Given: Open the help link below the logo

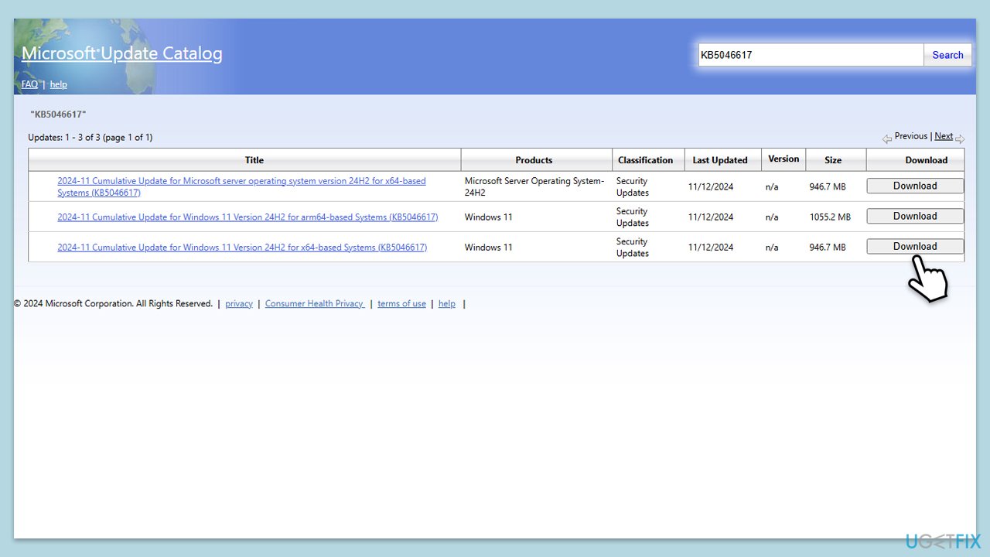Looking at the screenshot, I should tap(59, 84).
